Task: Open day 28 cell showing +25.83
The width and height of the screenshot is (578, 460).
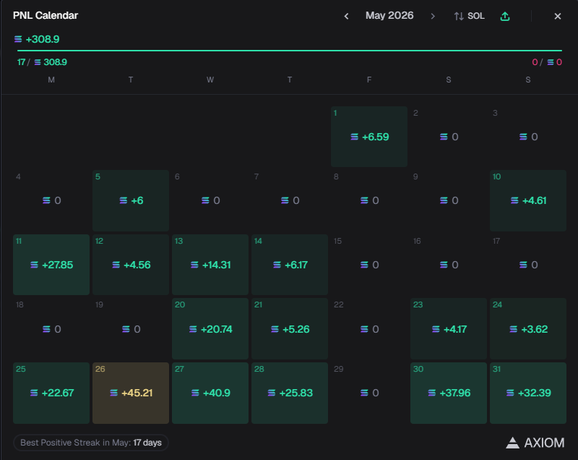Action: 290,393
